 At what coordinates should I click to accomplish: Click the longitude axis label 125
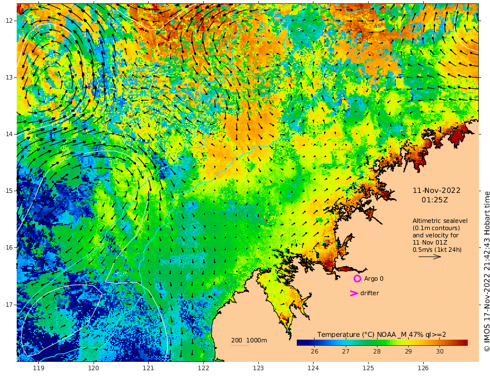pyautogui.click(x=369, y=368)
